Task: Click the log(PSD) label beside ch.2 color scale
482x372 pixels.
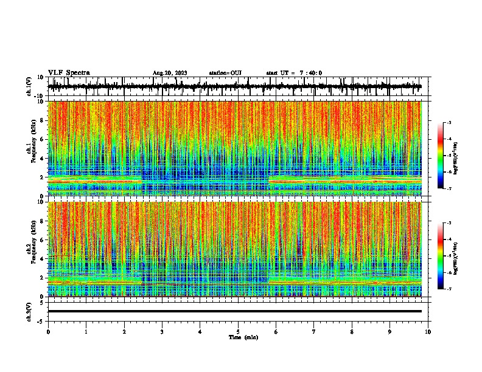Action: pos(456,259)
